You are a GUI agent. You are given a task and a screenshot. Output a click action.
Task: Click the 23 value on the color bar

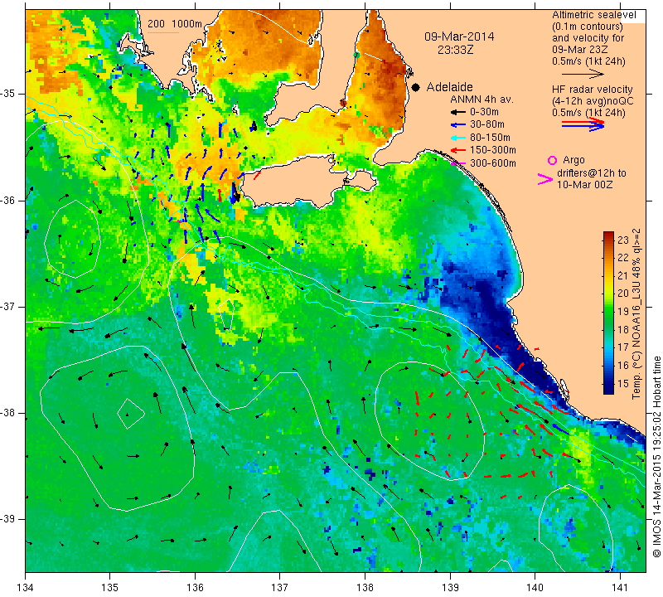(623, 240)
